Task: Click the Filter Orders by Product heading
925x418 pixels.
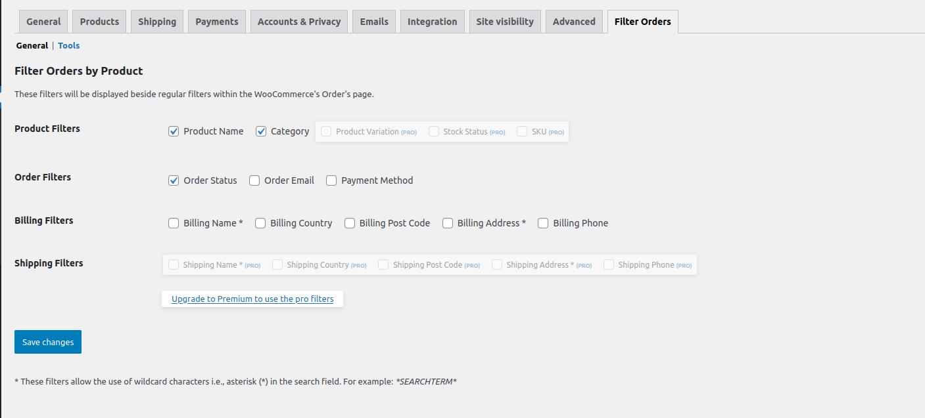Action: pyautogui.click(x=79, y=71)
